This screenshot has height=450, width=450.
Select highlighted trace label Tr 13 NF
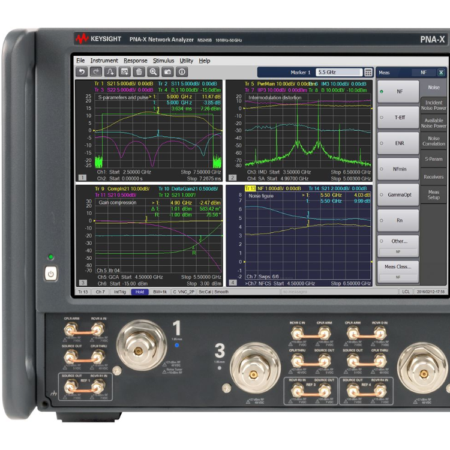coord(272,188)
